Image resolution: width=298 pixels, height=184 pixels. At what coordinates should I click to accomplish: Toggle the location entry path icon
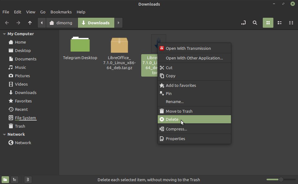click(x=243, y=23)
